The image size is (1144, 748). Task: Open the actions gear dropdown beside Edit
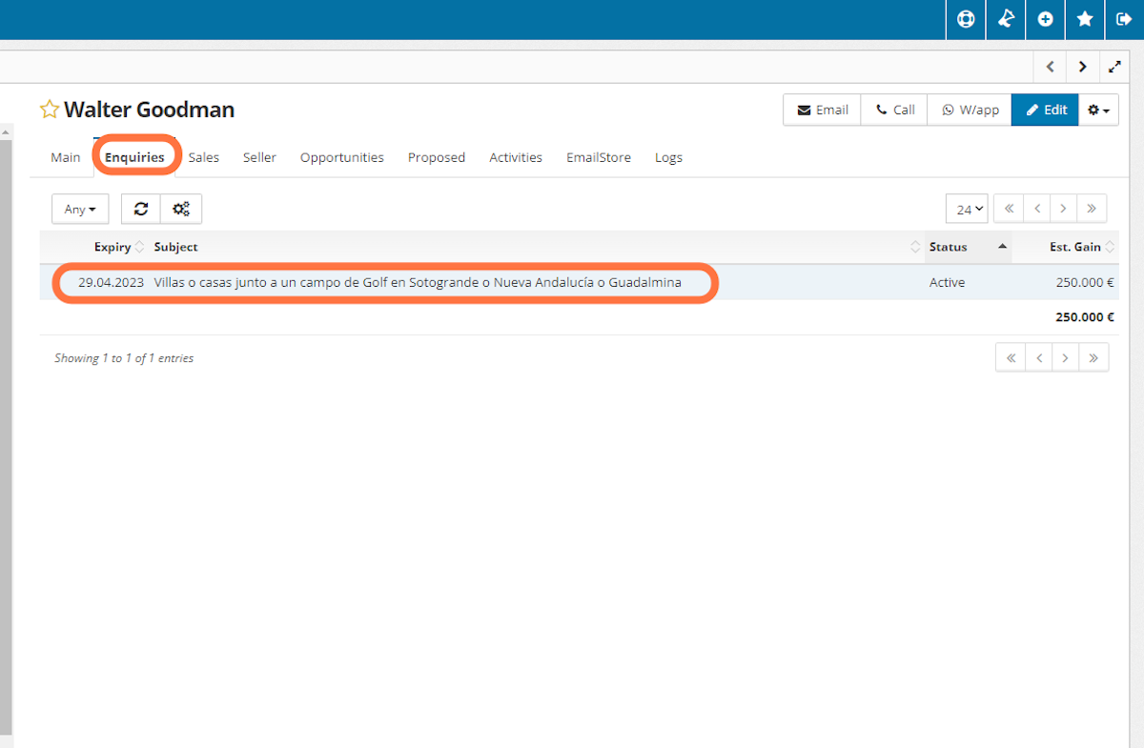coord(1098,110)
